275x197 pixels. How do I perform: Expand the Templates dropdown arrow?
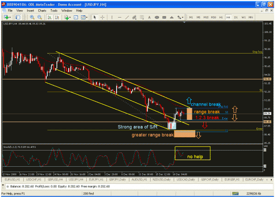pos(87,17)
